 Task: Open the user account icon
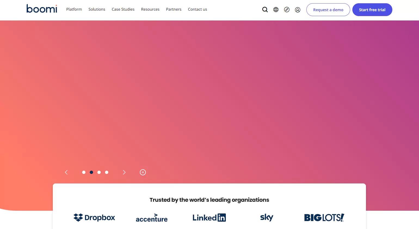tap(298, 10)
